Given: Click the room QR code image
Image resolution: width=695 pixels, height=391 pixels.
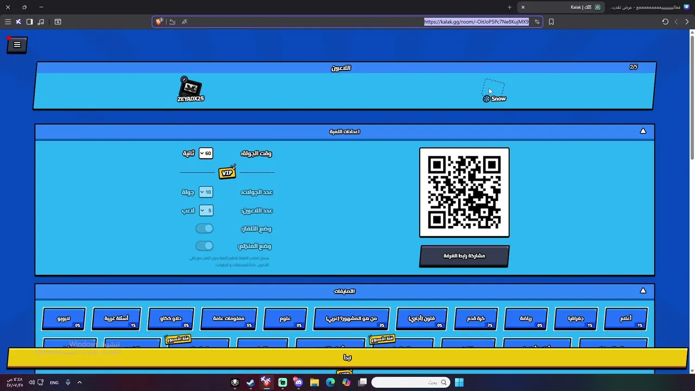Looking at the screenshot, I should coord(464,192).
